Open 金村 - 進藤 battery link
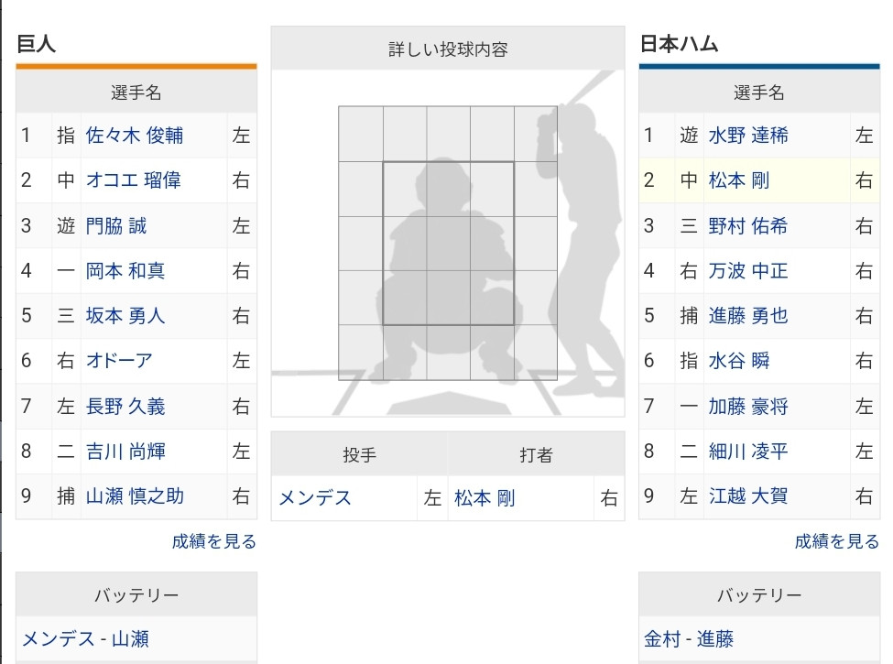Viewport: 893px width, 664px height. pyautogui.click(x=689, y=639)
